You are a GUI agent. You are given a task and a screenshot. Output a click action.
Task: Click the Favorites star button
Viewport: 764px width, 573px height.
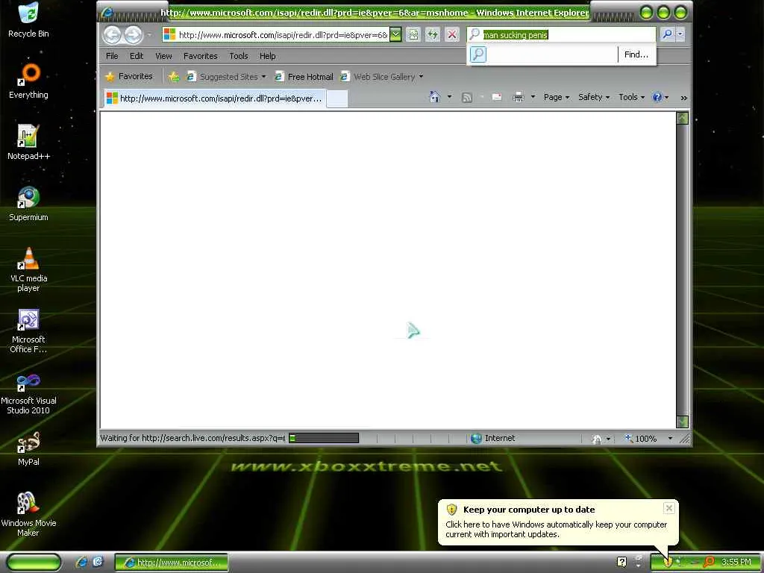click(129, 77)
